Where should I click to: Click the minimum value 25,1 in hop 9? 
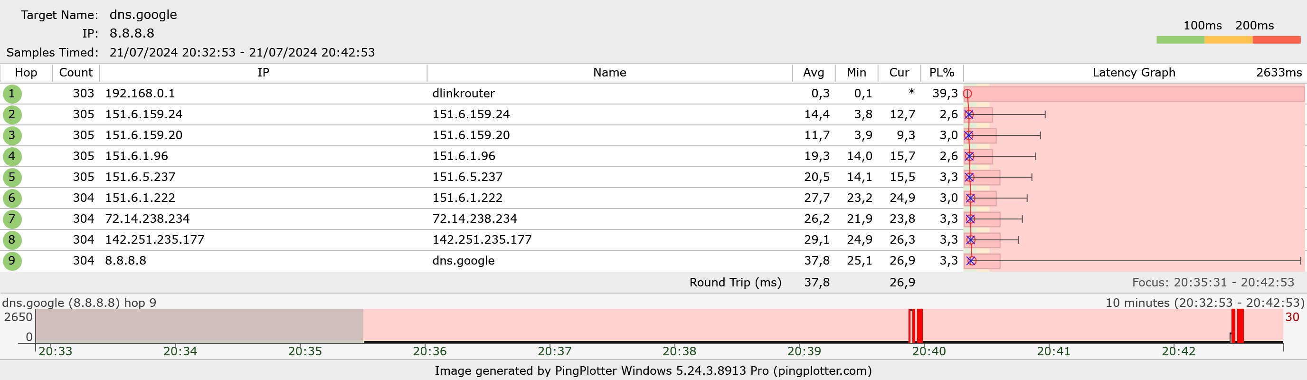pyautogui.click(x=860, y=260)
